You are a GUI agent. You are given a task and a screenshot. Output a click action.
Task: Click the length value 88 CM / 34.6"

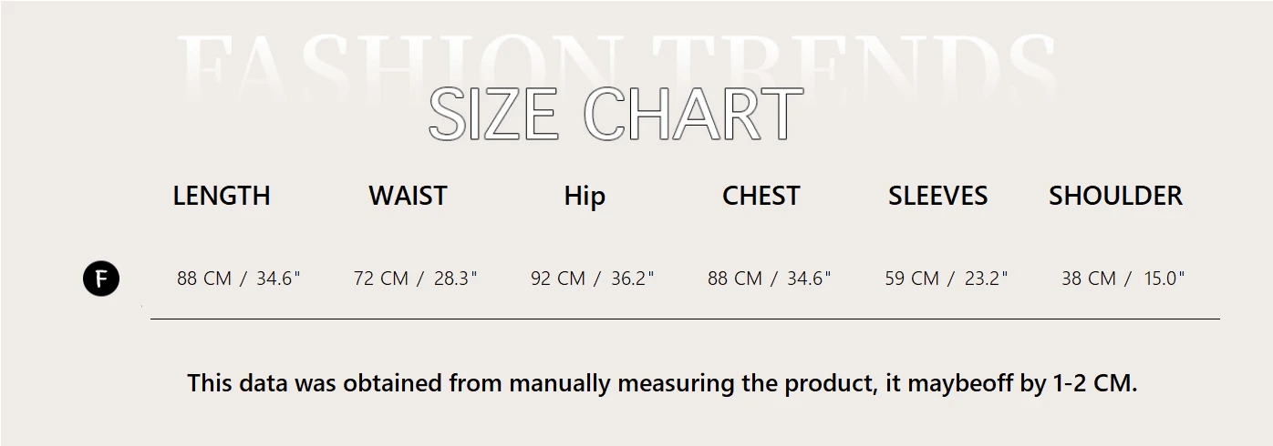(239, 279)
